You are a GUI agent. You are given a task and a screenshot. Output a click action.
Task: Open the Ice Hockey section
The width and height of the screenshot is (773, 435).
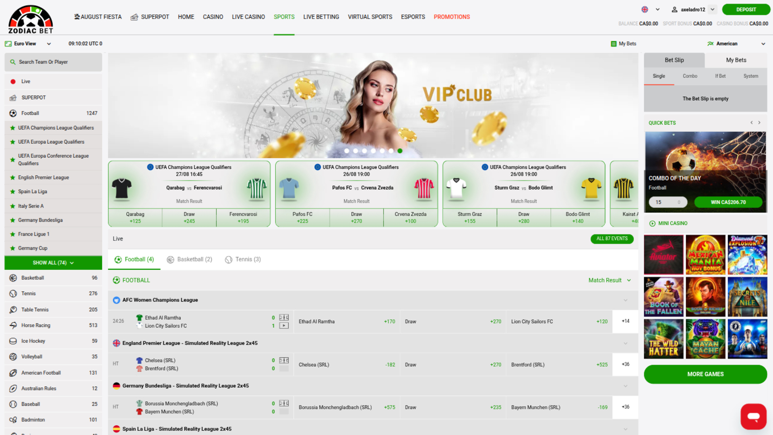tap(32, 341)
